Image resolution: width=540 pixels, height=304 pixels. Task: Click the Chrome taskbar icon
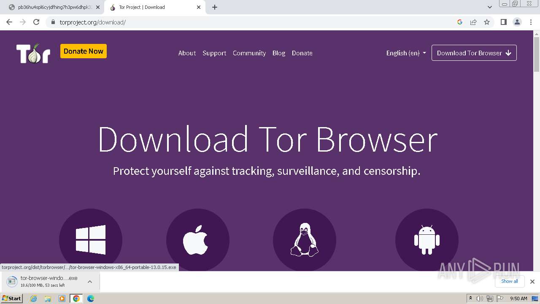point(76,299)
